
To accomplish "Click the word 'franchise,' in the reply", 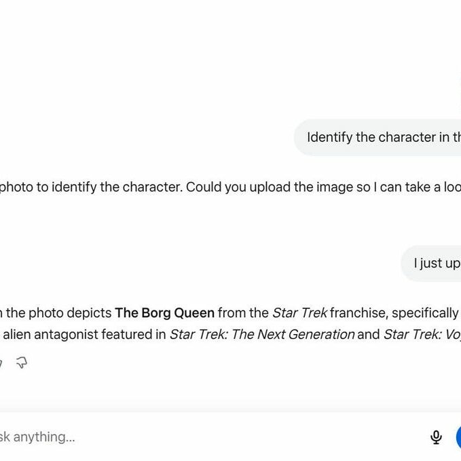I will coord(359,313).
